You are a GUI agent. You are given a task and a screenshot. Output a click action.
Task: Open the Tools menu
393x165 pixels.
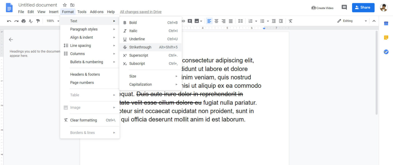pos(82,12)
